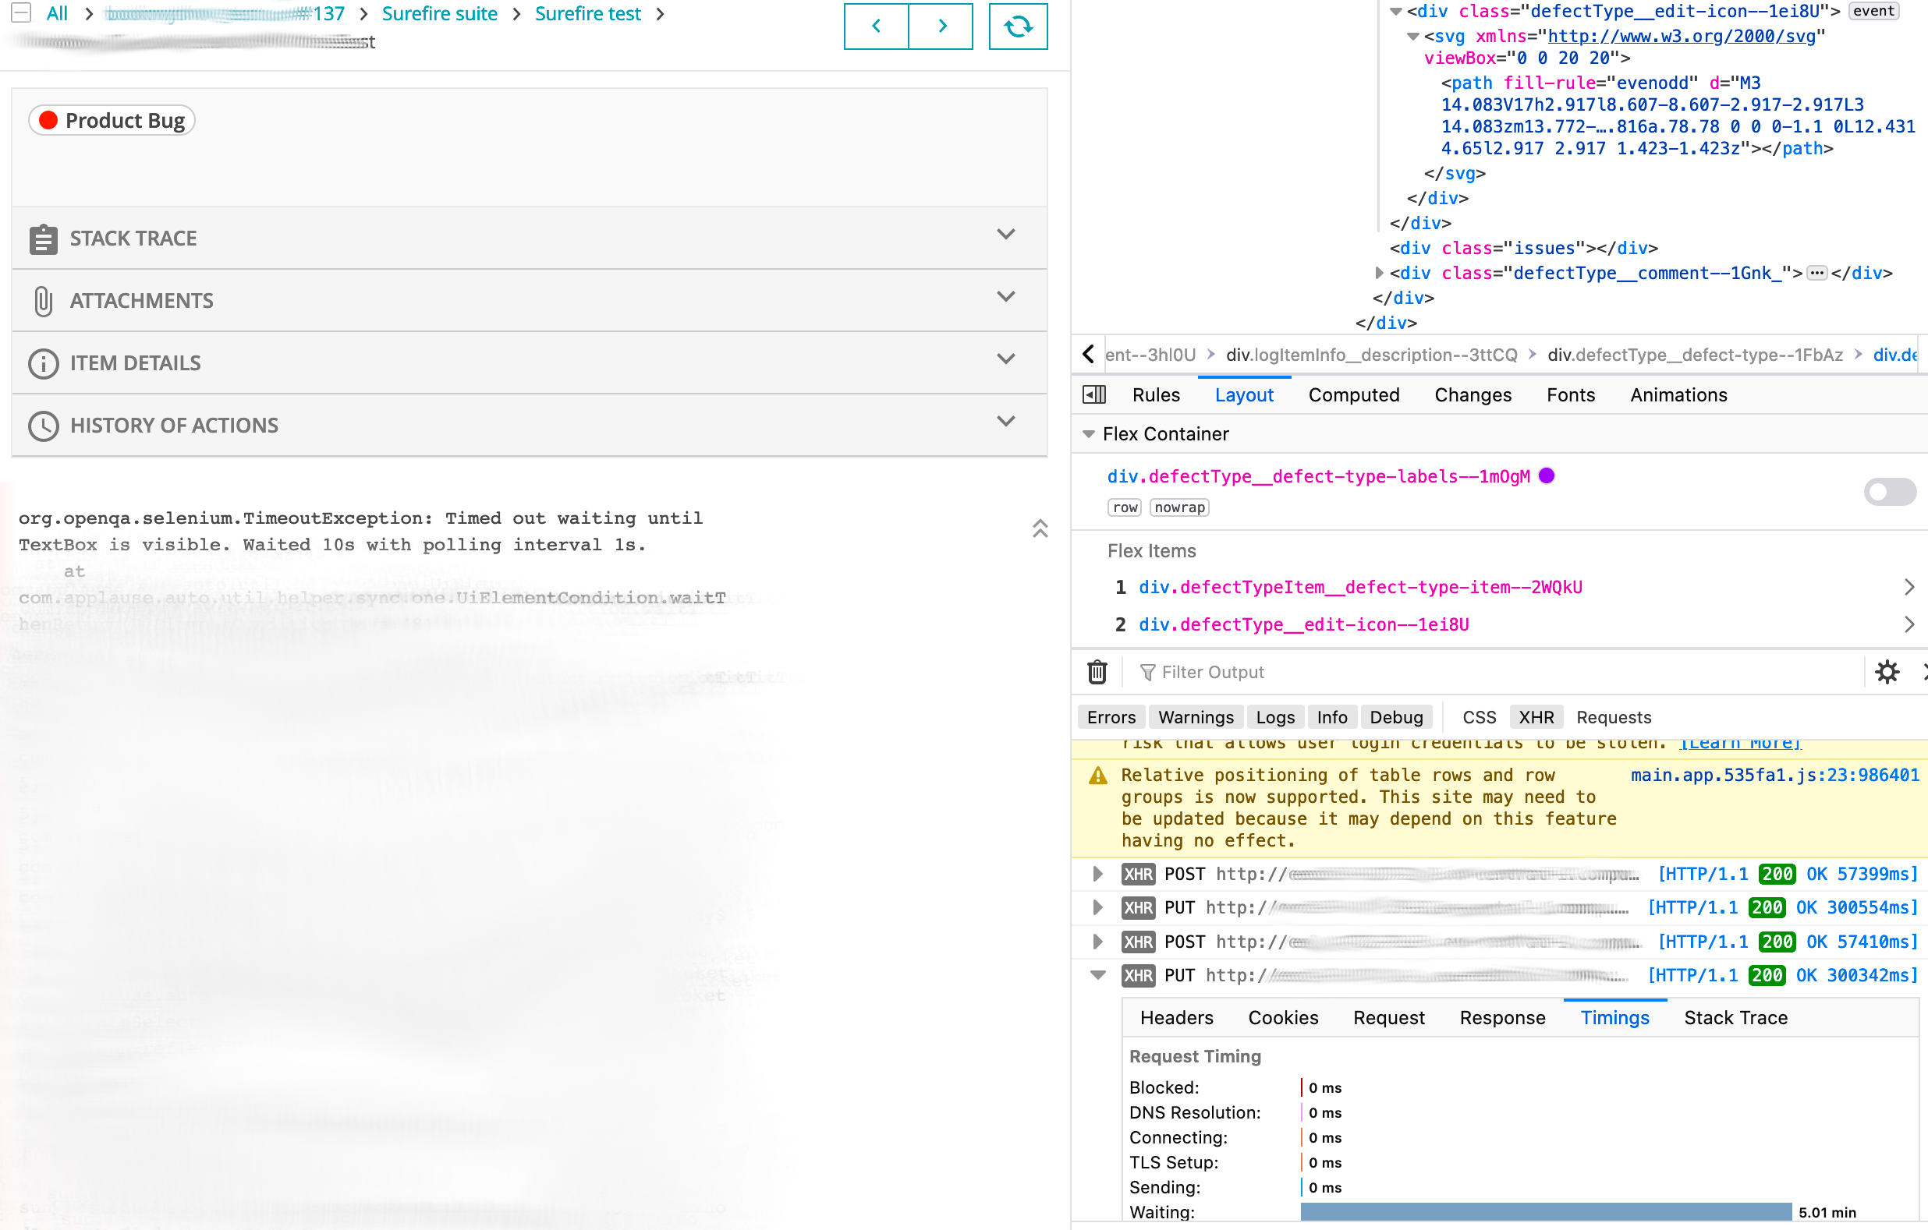The width and height of the screenshot is (1928, 1230).
Task: Toggle the flex container overlay switch
Action: 1889,491
